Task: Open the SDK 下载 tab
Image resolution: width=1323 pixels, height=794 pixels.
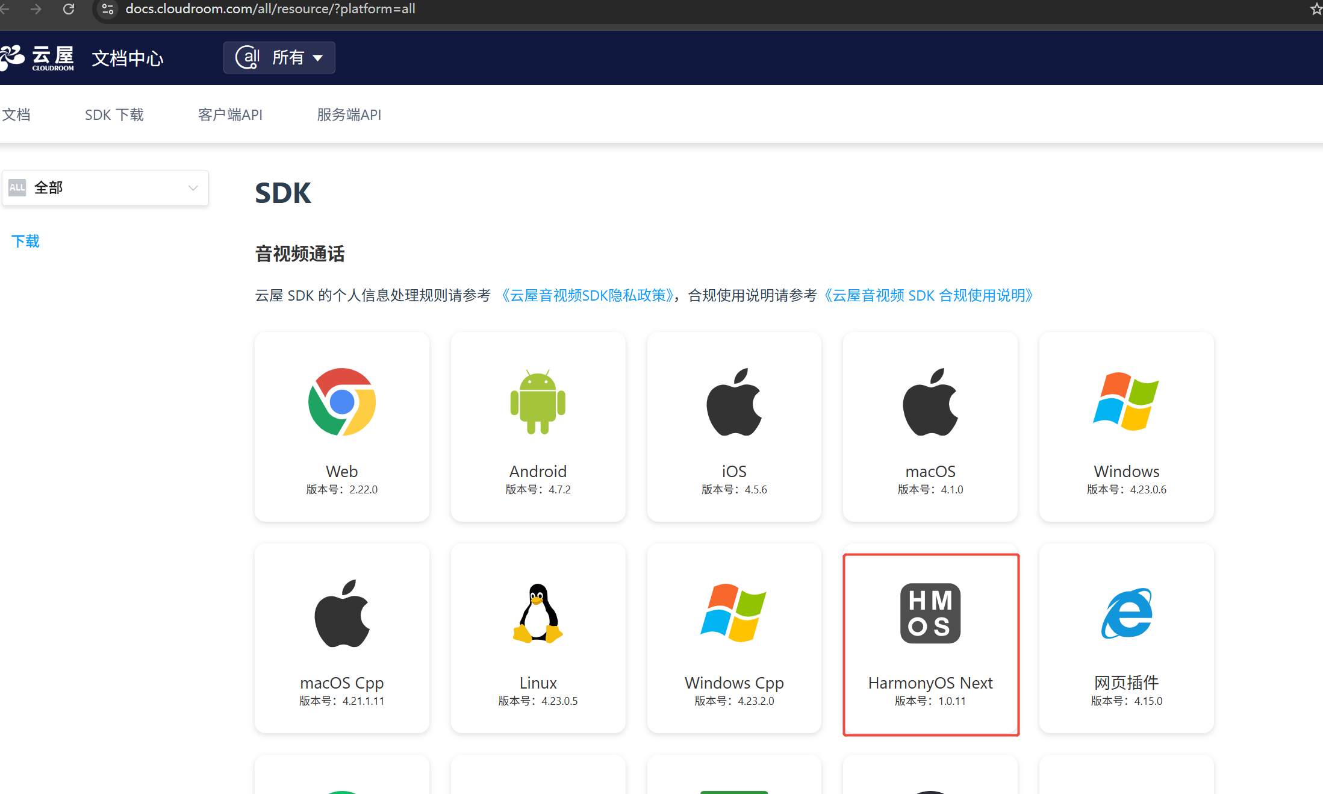Action: coord(114,114)
